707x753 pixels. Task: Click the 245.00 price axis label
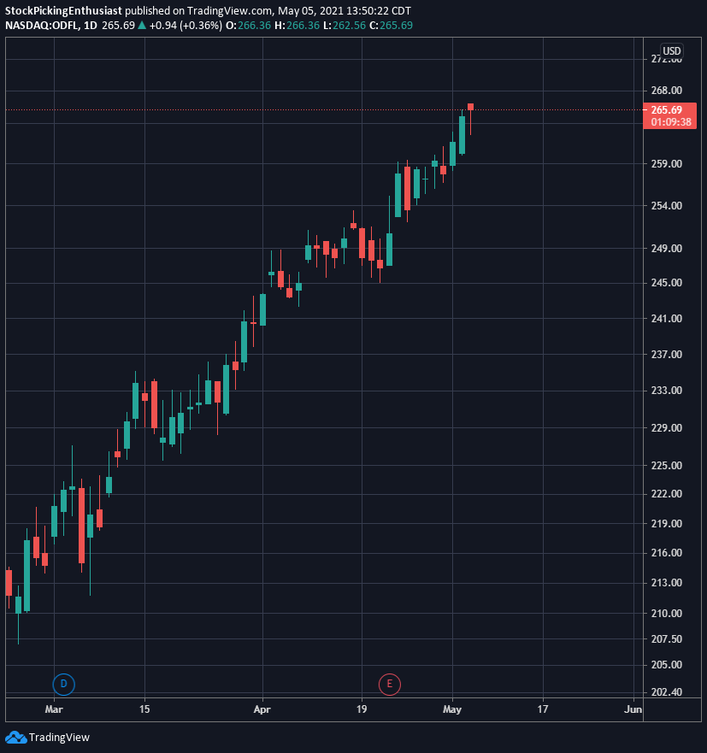pyautogui.click(x=666, y=282)
